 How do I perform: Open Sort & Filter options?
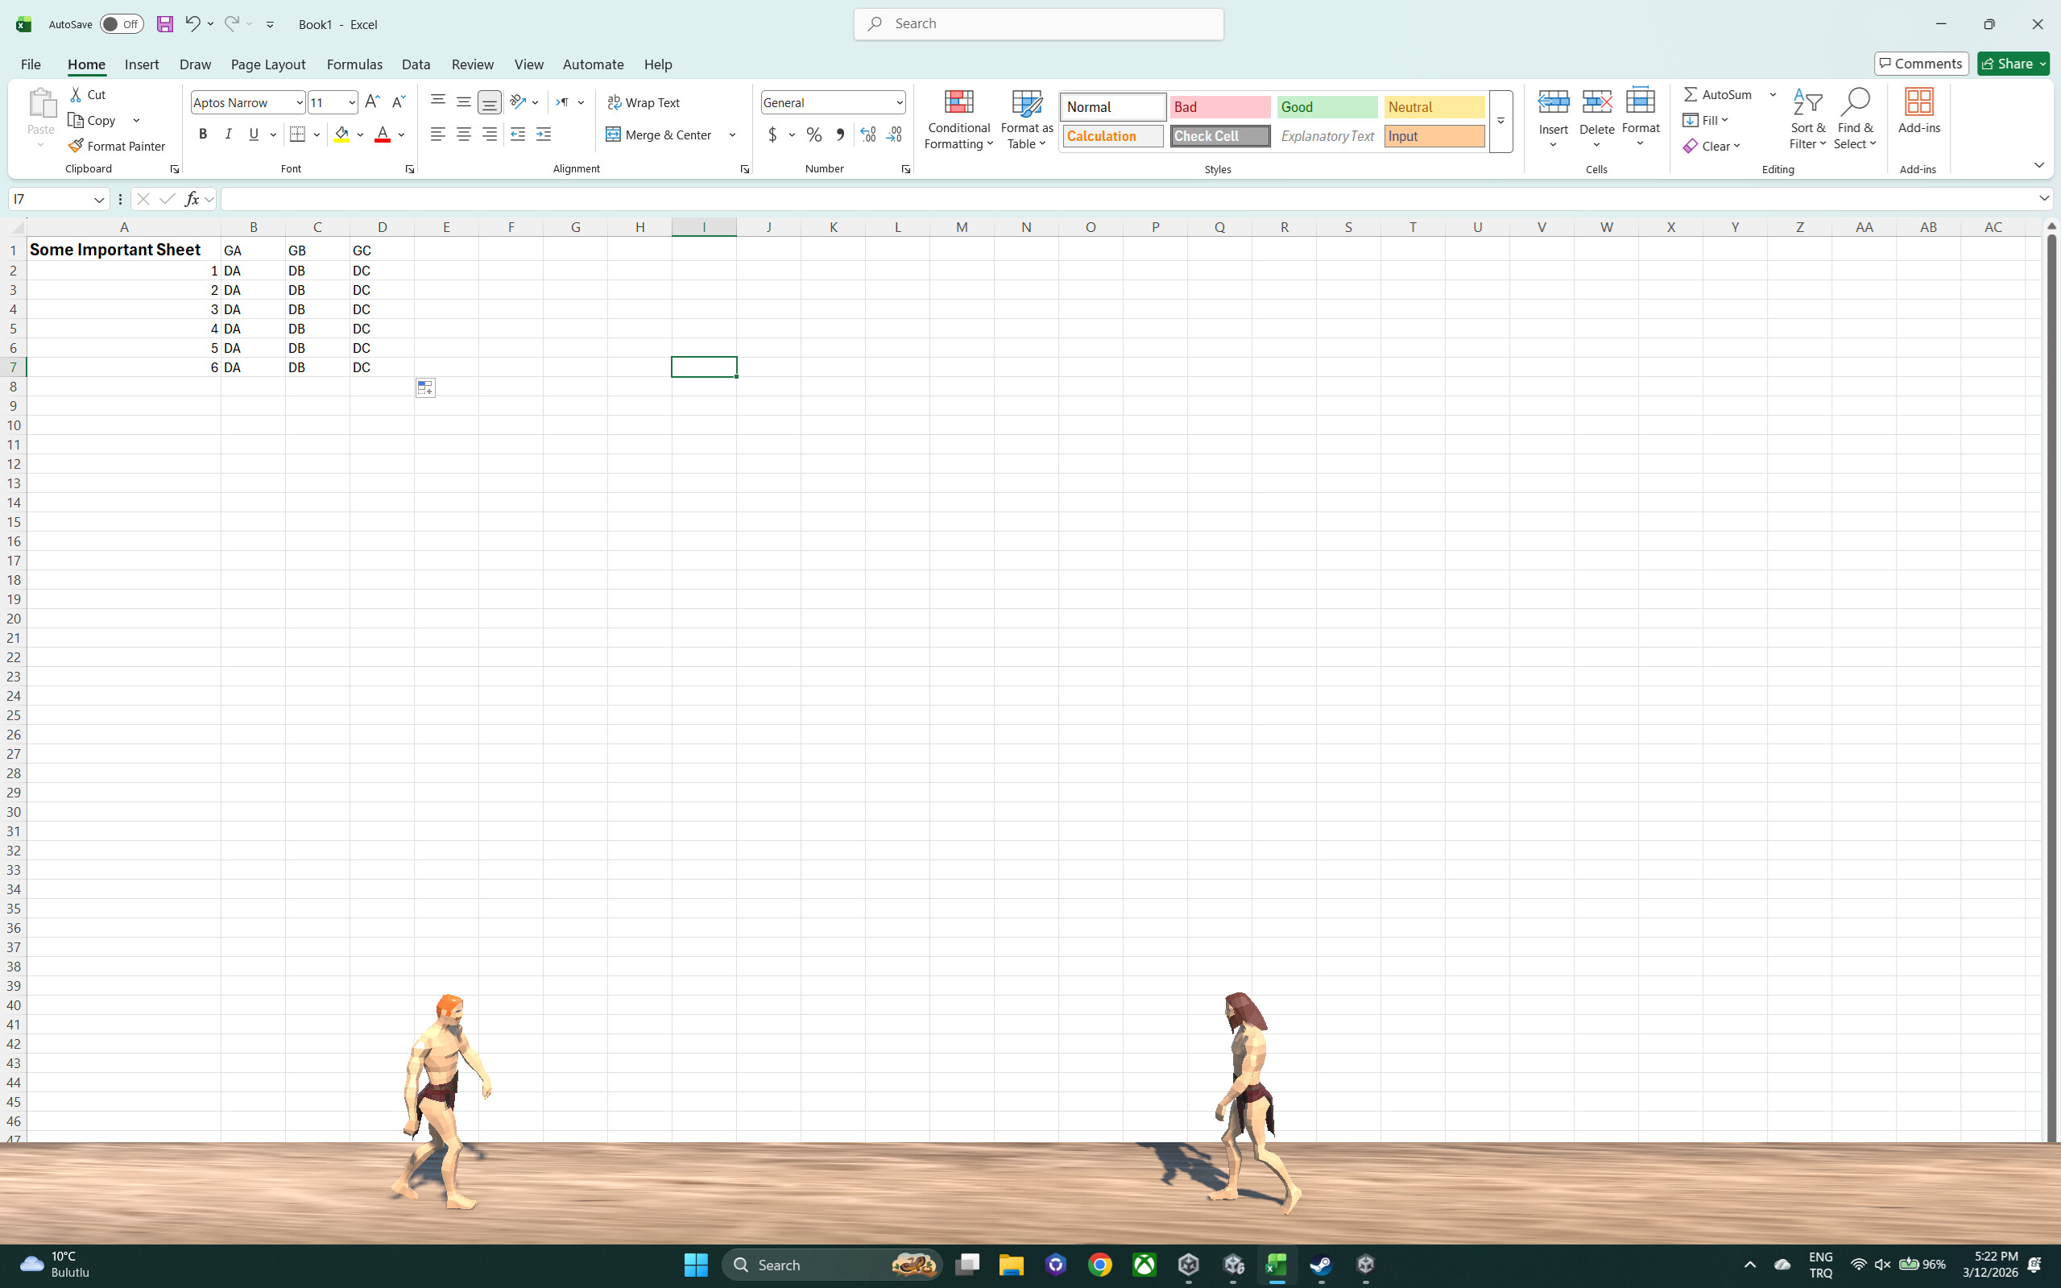coord(1807,119)
